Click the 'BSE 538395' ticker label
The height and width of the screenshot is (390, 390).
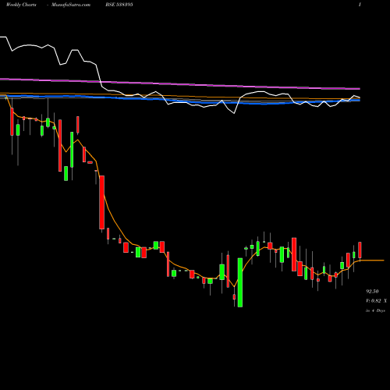pos(119,5)
